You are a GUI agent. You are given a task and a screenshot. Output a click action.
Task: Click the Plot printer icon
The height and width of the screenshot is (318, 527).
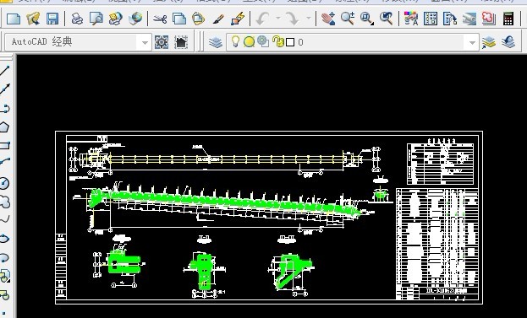point(77,19)
